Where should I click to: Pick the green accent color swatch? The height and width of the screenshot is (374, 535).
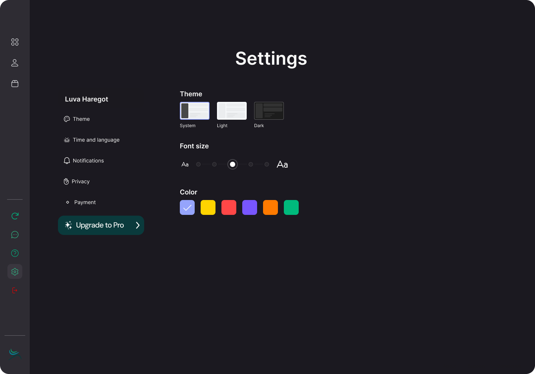point(291,207)
